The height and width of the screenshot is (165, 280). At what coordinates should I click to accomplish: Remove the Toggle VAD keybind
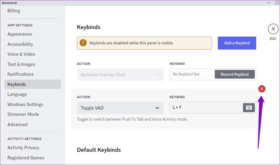click(262, 89)
